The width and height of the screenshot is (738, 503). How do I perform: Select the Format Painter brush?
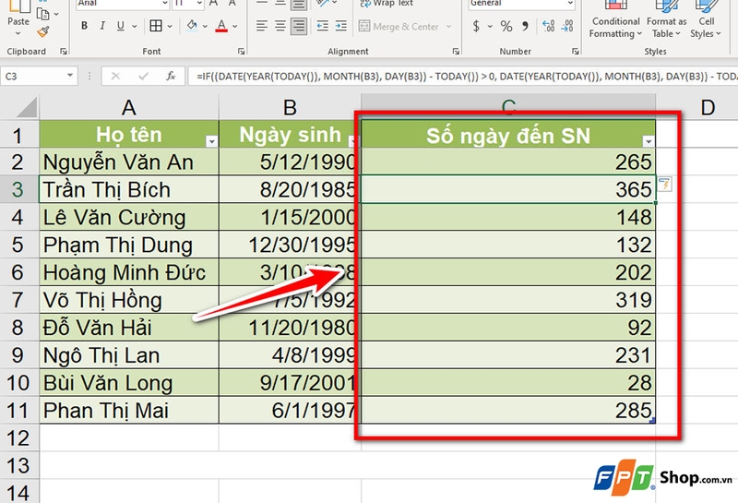pos(42,32)
